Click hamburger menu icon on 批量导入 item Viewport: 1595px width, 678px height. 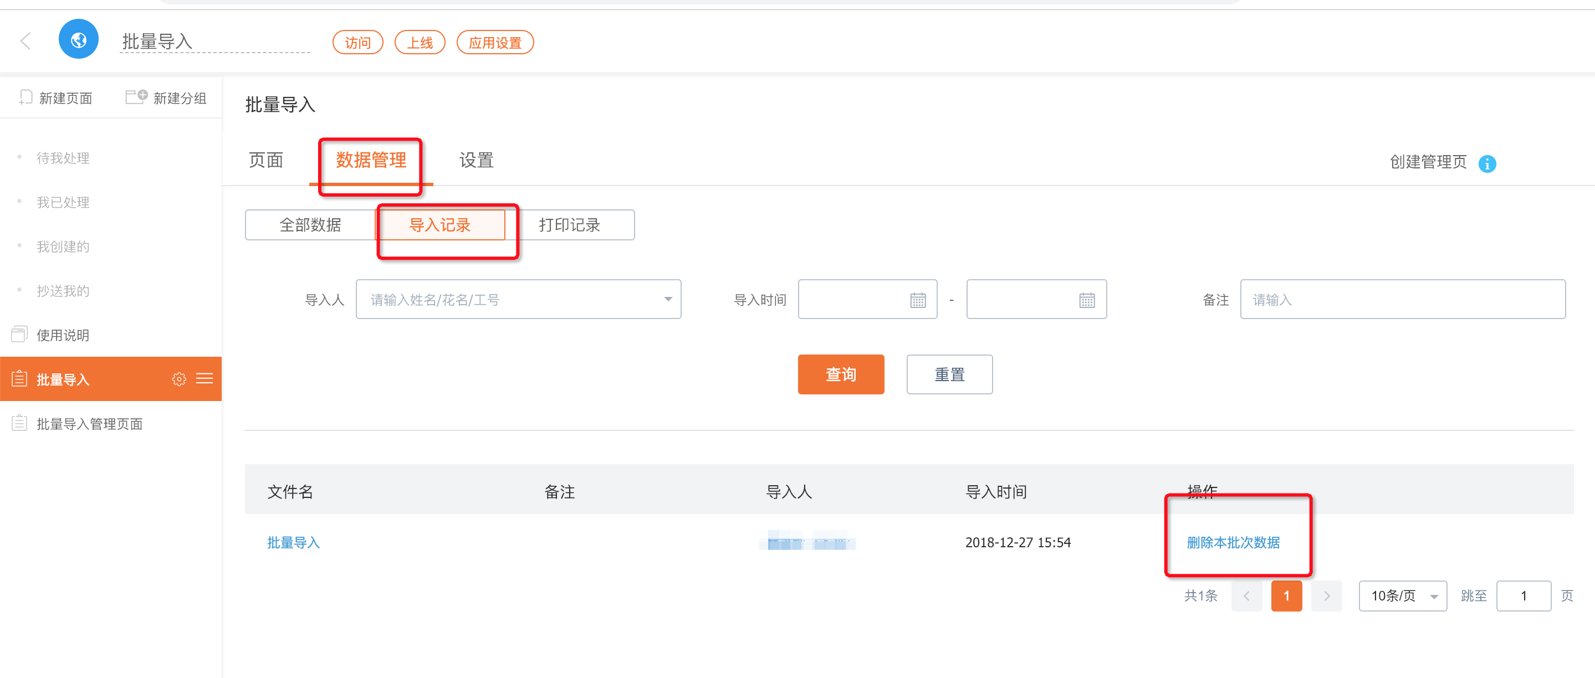pos(205,378)
